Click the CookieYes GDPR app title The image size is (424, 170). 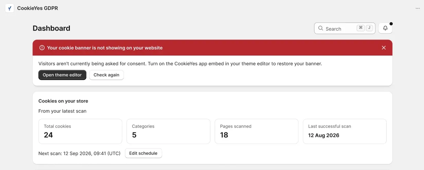click(38, 8)
